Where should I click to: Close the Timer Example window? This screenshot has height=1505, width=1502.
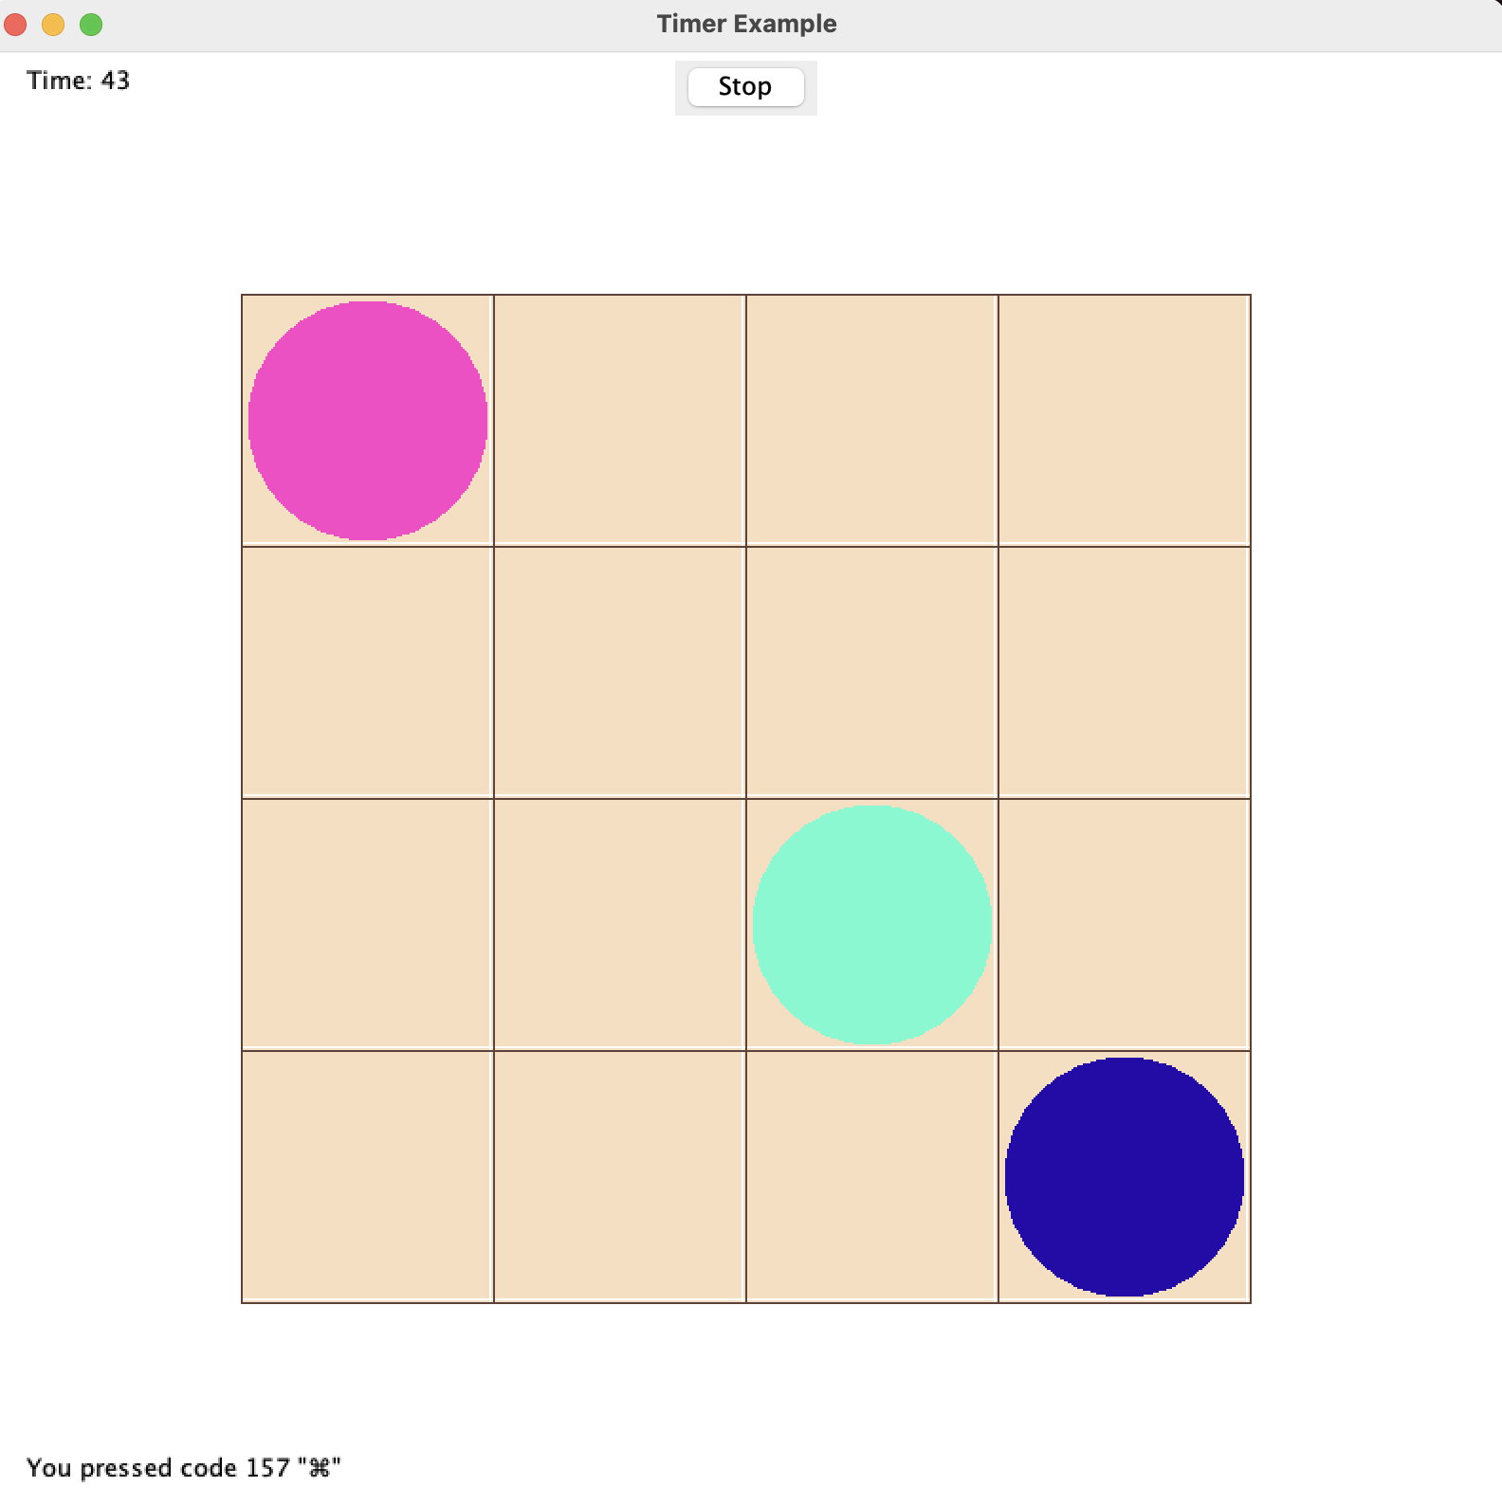15,25
